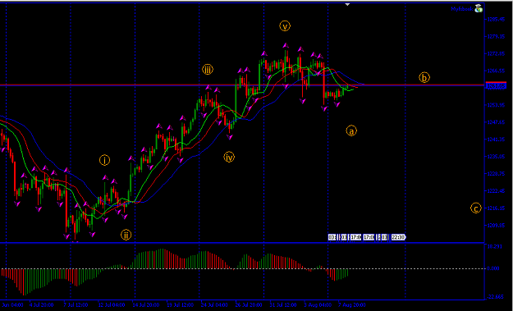
Task: Click the 7 Aug 20:00 time axis label
Action: (x=351, y=304)
